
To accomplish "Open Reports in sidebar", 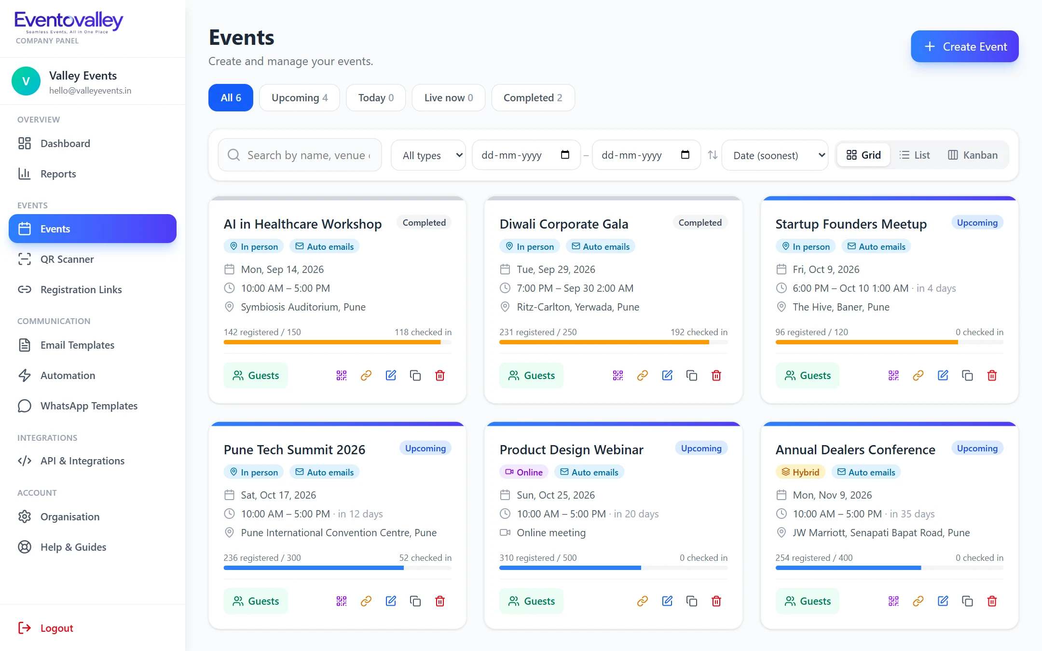I will (x=93, y=174).
